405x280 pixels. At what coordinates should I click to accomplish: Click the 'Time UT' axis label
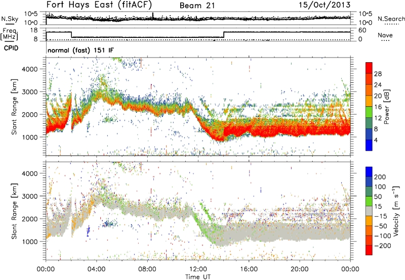coord(198,277)
